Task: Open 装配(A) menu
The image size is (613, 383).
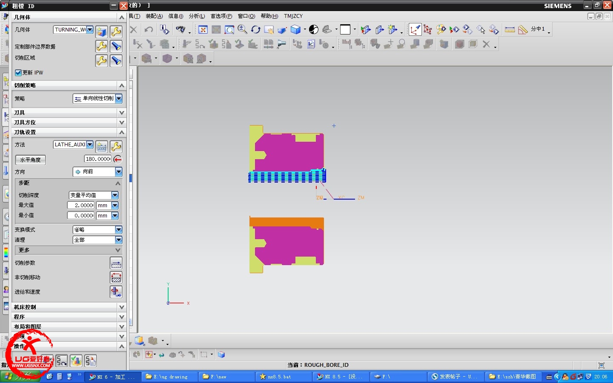Action: [x=154, y=16]
